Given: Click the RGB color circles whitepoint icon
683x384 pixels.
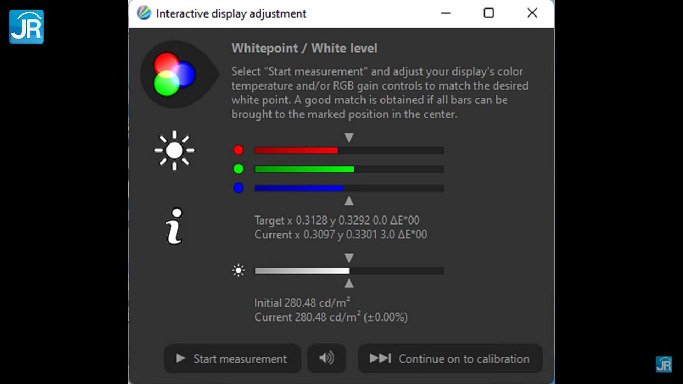Looking at the screenshot, I should 174,75.
